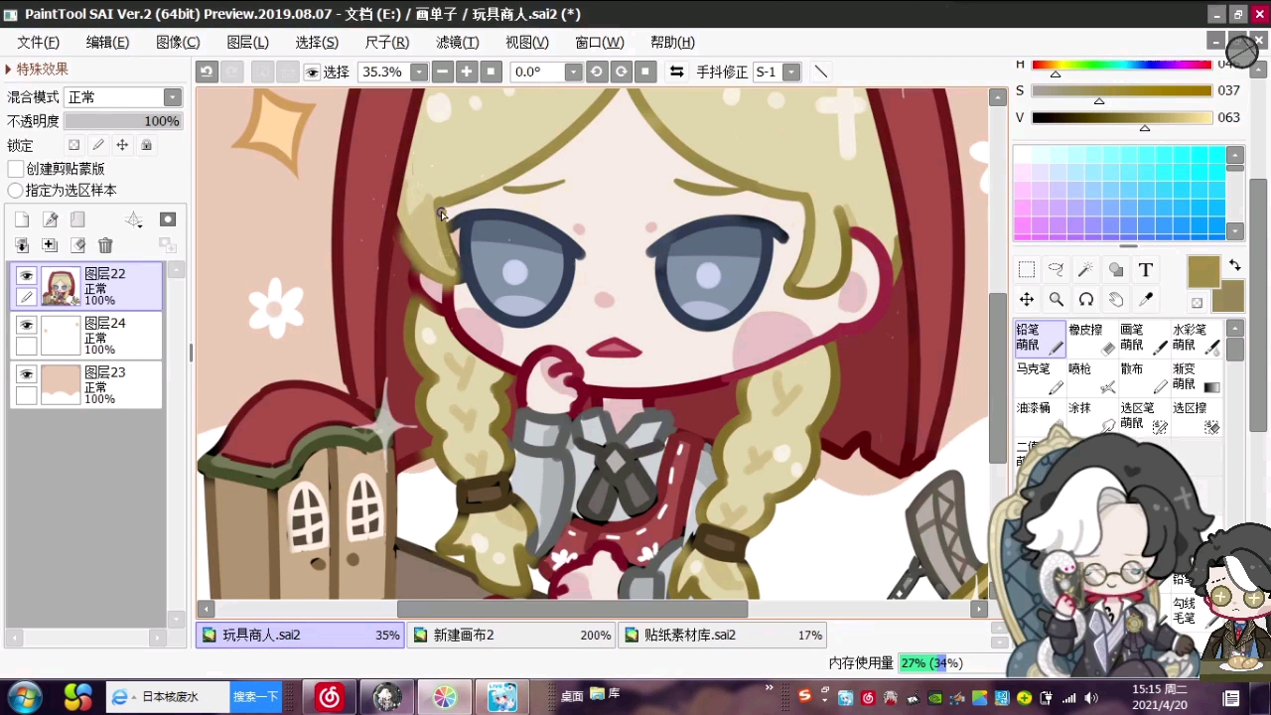Viewport: 1271px width, 715px height.
Task: Toggle lock all padlock icon
Action: click(x=146, y=145)
